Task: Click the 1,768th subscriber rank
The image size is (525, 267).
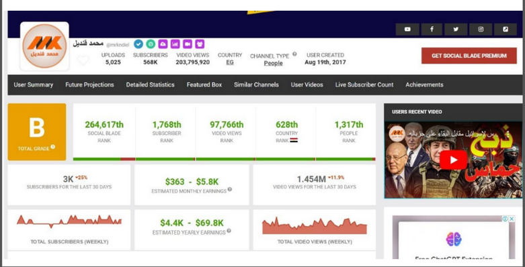Action: click(167, 125)
